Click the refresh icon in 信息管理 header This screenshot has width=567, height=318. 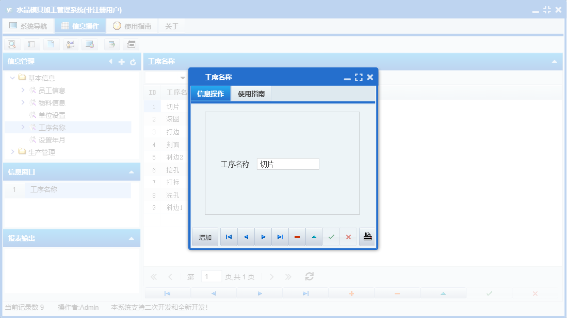[x=133, y=62]
